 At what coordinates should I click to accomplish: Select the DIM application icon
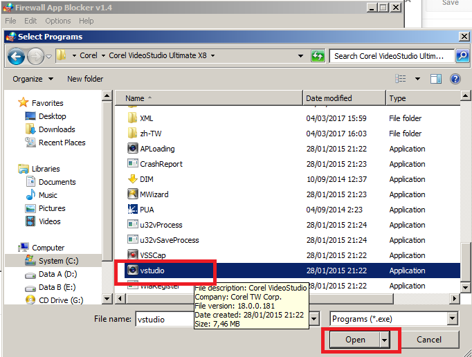pyautogui.click(x=132, y=179)
